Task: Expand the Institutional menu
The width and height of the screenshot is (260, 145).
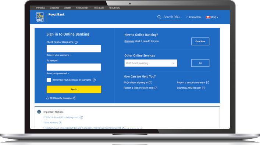Action: click(82, 8)
